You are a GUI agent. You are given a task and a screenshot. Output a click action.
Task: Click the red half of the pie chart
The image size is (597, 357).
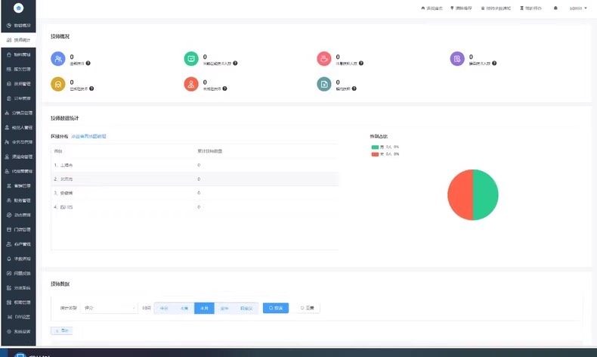(460, 194)
